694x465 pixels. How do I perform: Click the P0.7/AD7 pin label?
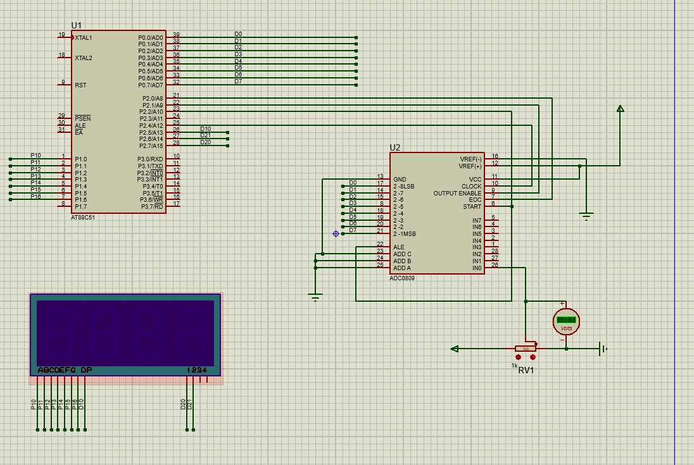(x=151, y=85)
